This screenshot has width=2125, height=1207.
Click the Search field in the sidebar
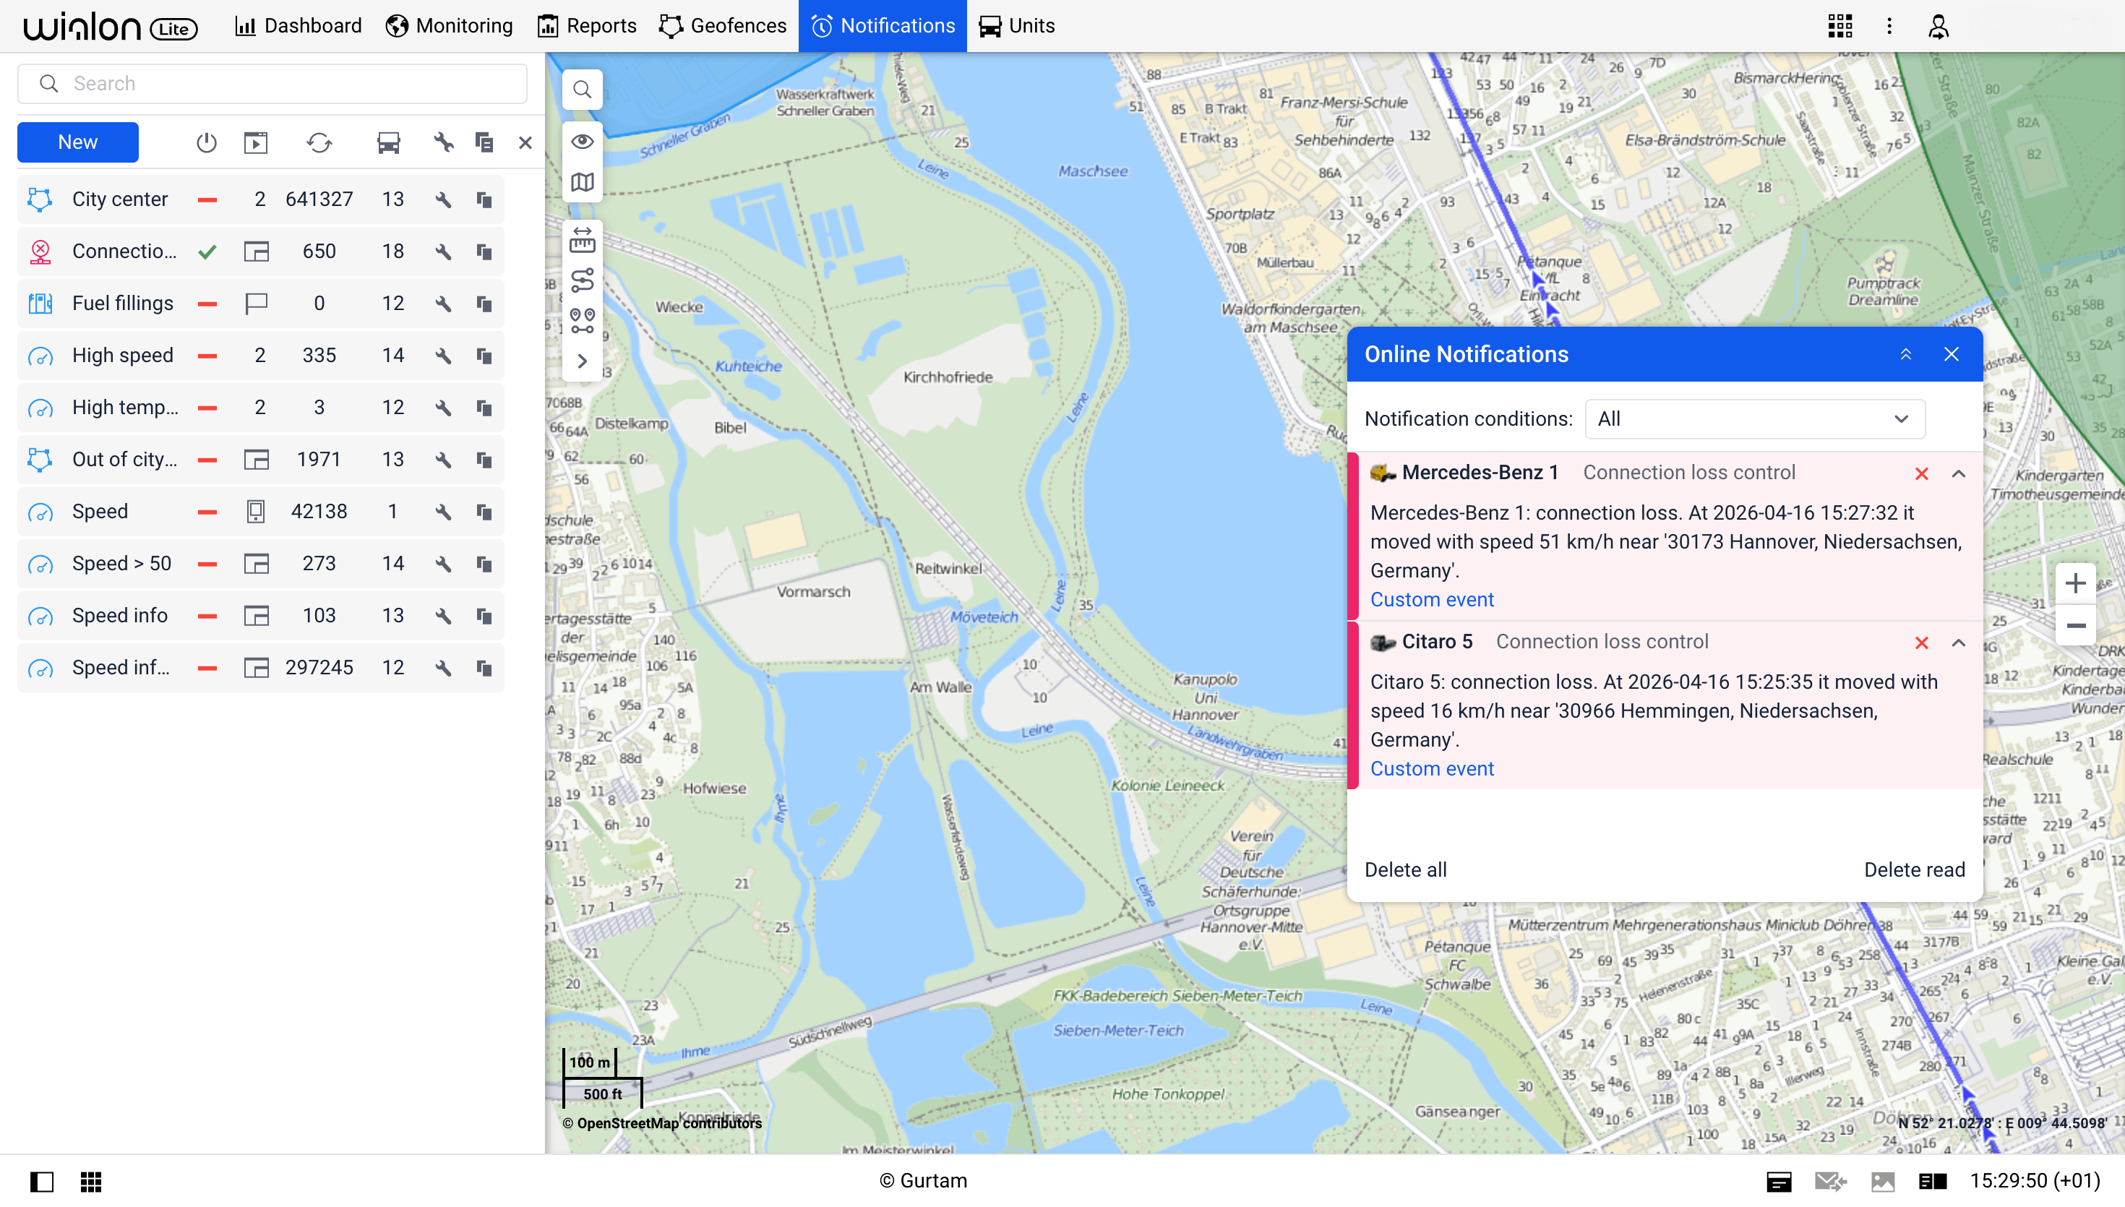click(x=272, y=83)
